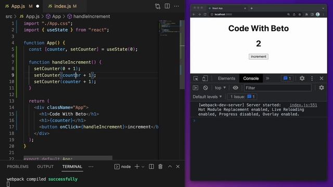This screenshot has width=333, height=187.
Task: Maximize the panel with chevron up
Action: [170, 167]
